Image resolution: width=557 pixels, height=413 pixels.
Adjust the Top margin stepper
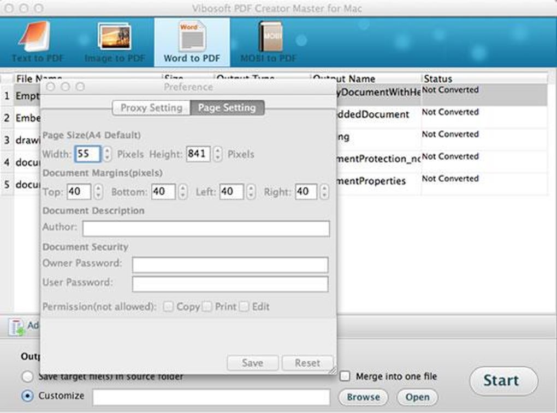[98, 192]
